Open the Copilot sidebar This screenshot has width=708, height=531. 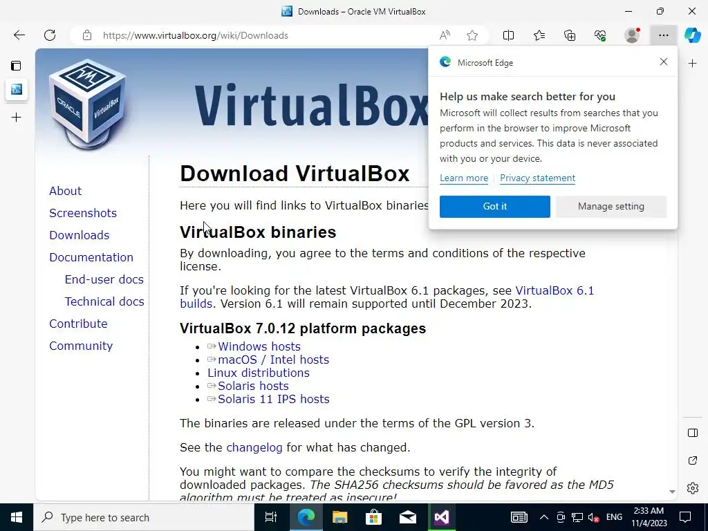[x=692, y=35]
